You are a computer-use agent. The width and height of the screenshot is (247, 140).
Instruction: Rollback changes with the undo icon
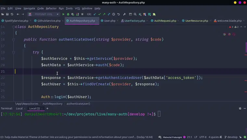118,14
